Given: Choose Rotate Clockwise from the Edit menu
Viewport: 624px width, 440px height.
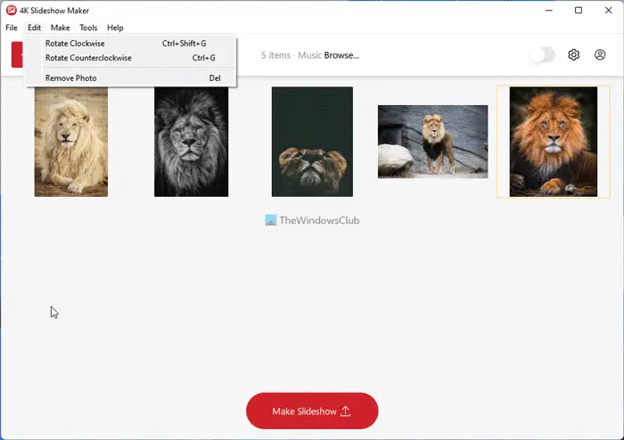Looking at the screenshot, I should (130, 44).
